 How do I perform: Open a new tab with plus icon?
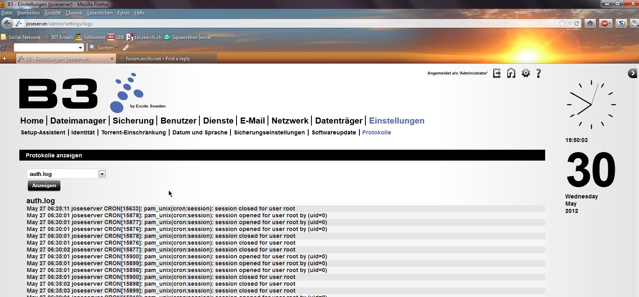(4, 58)
